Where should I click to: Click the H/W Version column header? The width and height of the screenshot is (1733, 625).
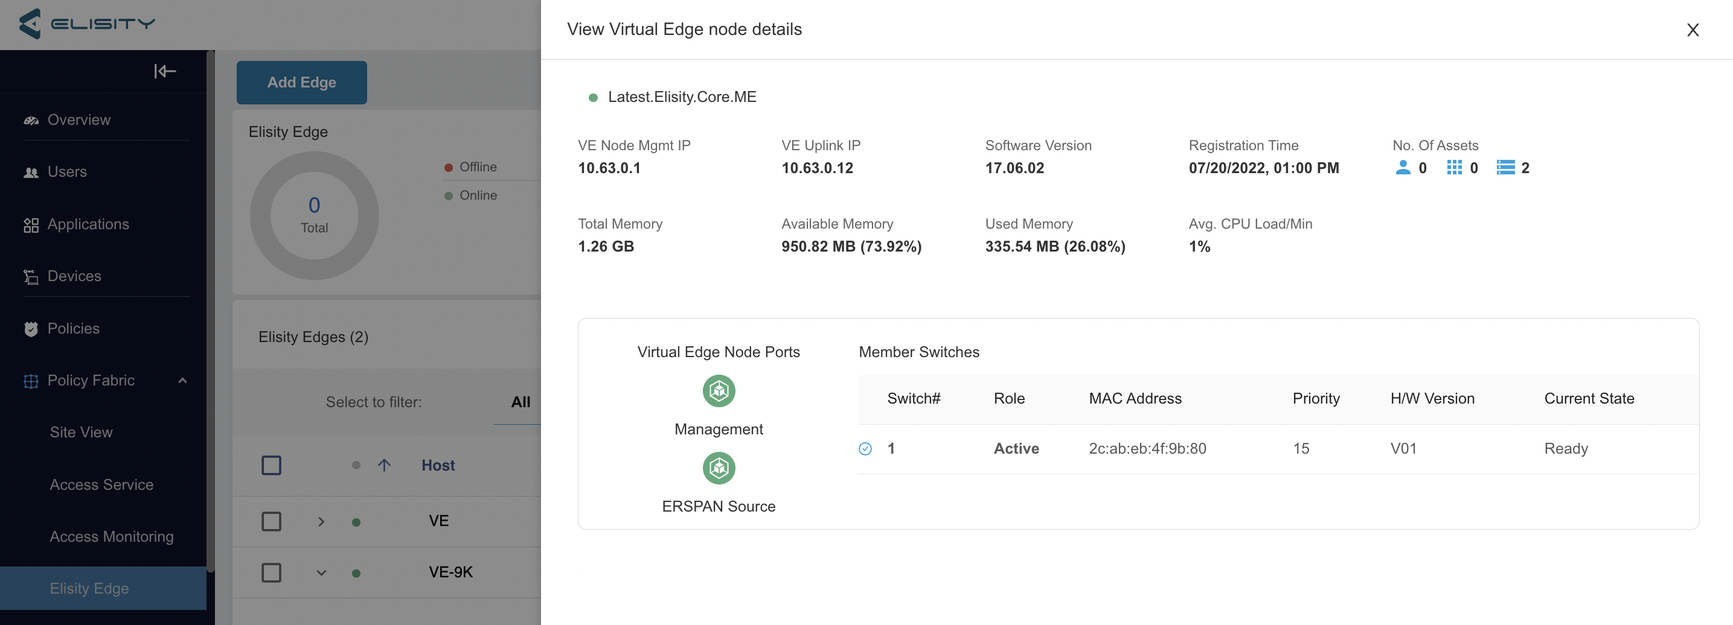tap(1432, 399)
